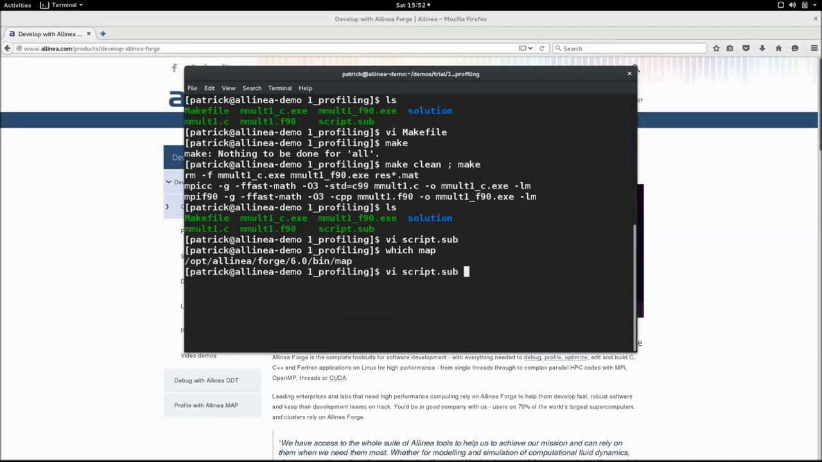822x462 pixels.
Task: Open system menu dropdown arrow
Action: pos(815,5)
